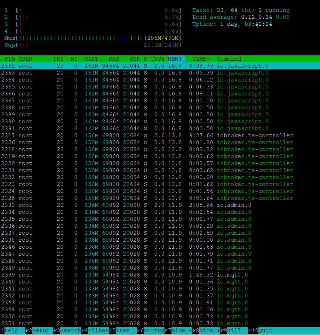Sort by the TIME+ column header
This screenshot has width=320, height=335.
pos(201,59)
